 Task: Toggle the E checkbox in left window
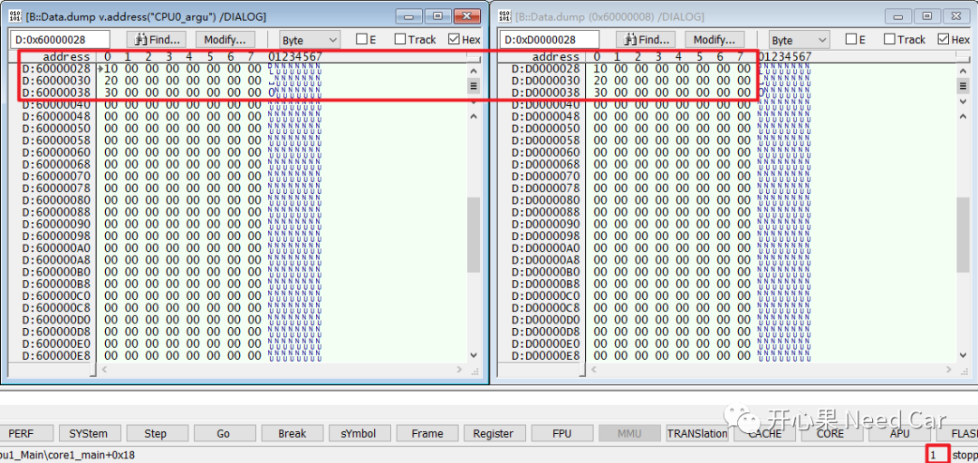(x=360, y=40)
